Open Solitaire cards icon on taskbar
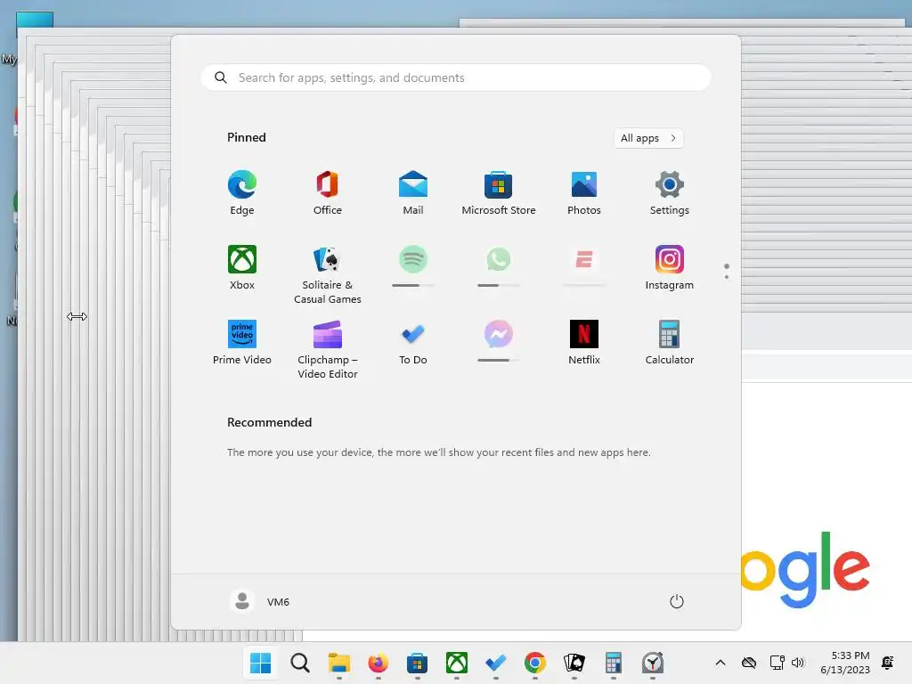This screenshot has width=912, height=684. tap(574, 663)
